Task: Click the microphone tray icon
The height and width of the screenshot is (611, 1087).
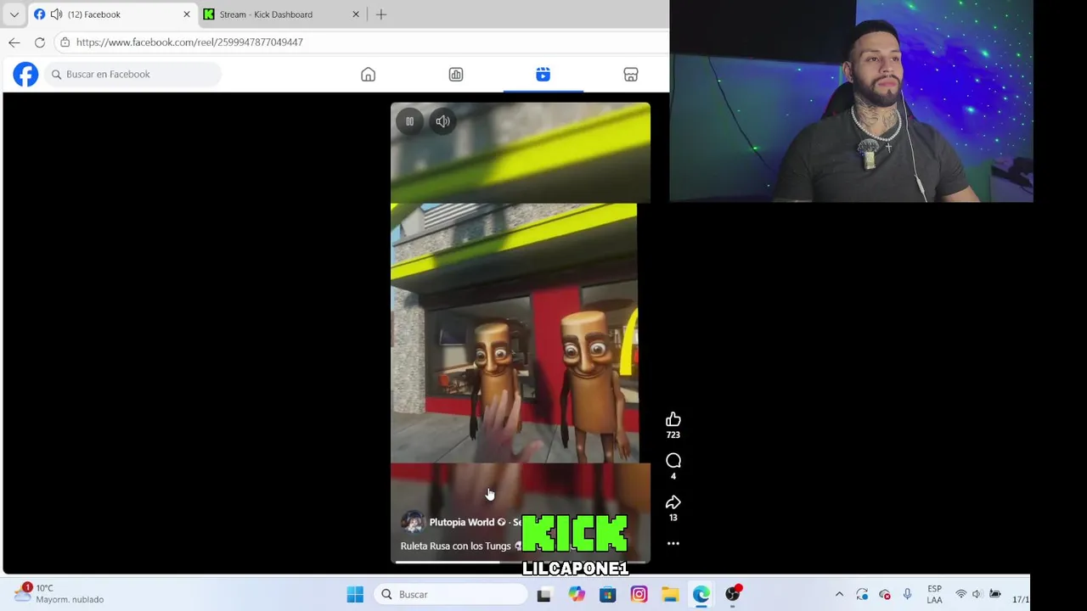Action: point(908,595)
